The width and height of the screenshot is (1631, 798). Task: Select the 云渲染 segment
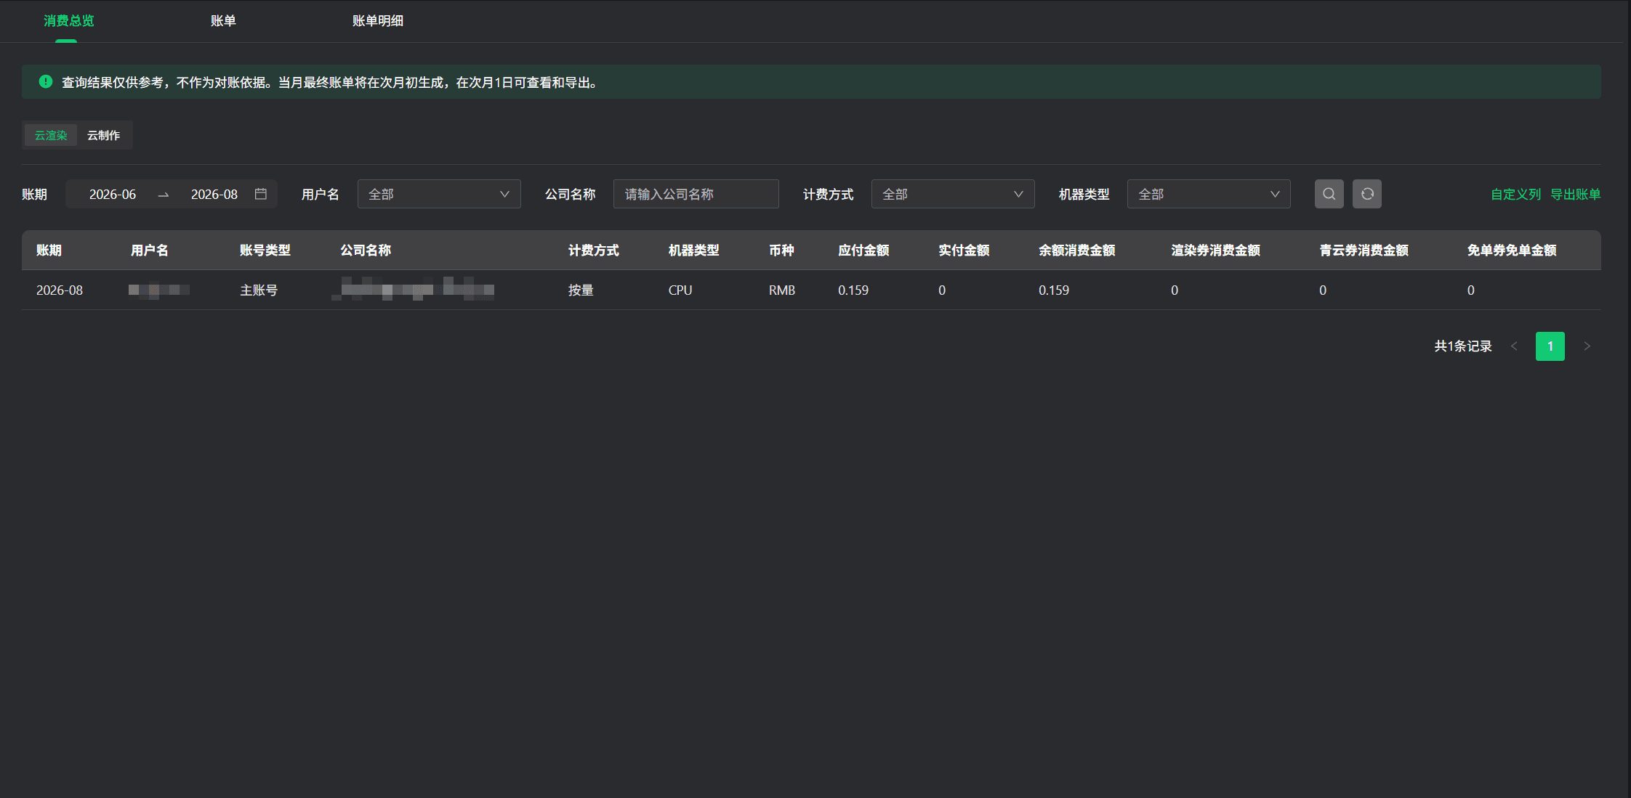coord(51,135)
